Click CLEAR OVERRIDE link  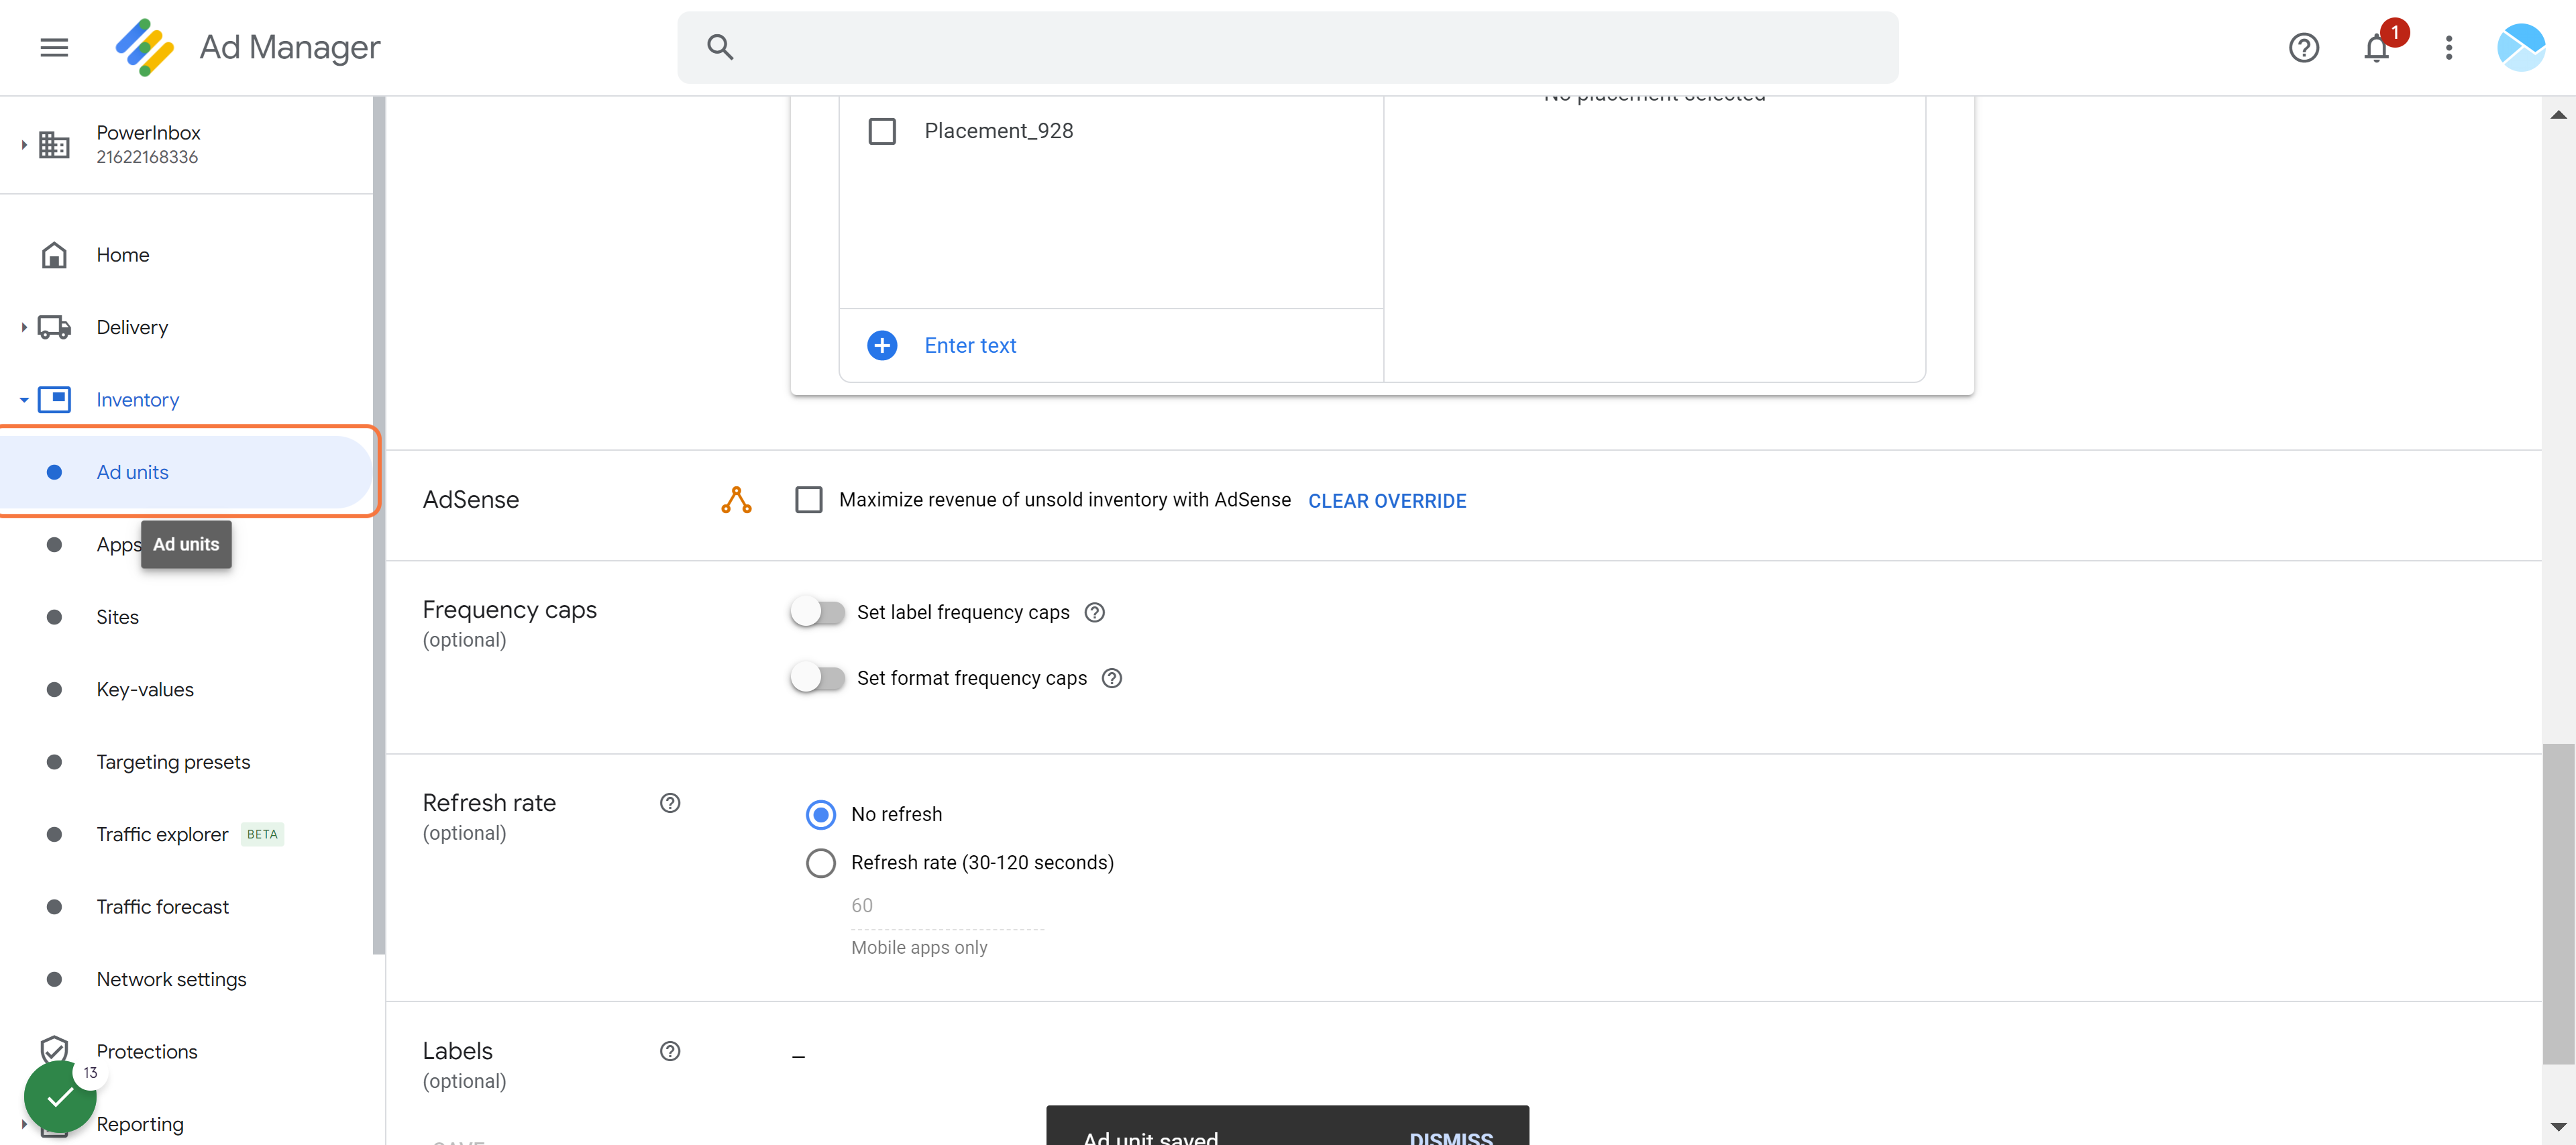tap(1387, 501)
